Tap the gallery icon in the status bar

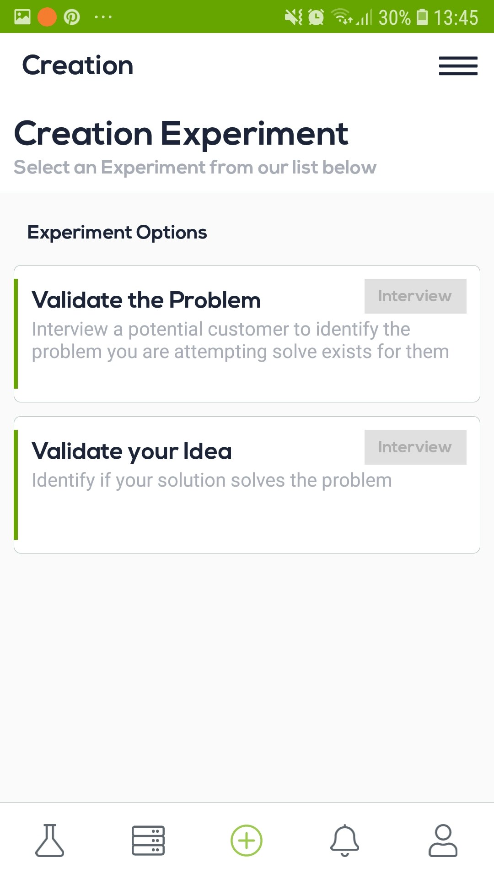coord(22,17)
